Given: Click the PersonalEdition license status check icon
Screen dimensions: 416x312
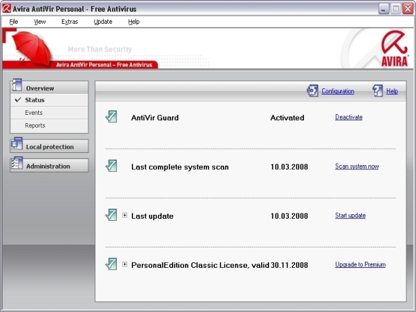Looking at the screenshot, I should pos(111,264).
